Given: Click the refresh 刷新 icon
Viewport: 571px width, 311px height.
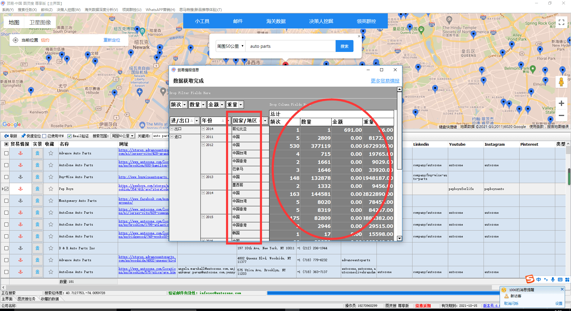Looking at the screenshot, I should 7,136.
